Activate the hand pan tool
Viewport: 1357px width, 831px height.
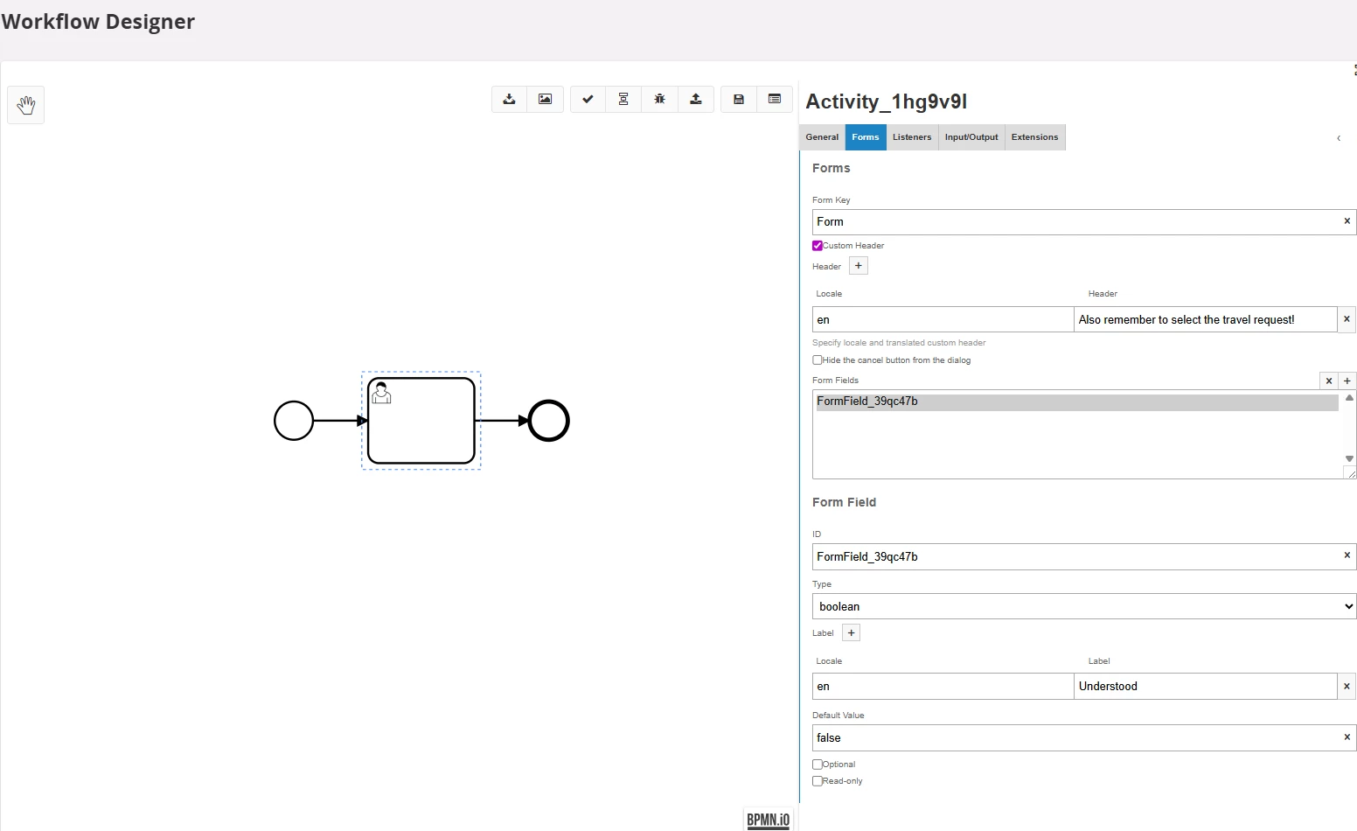click(x=26, y=105)
